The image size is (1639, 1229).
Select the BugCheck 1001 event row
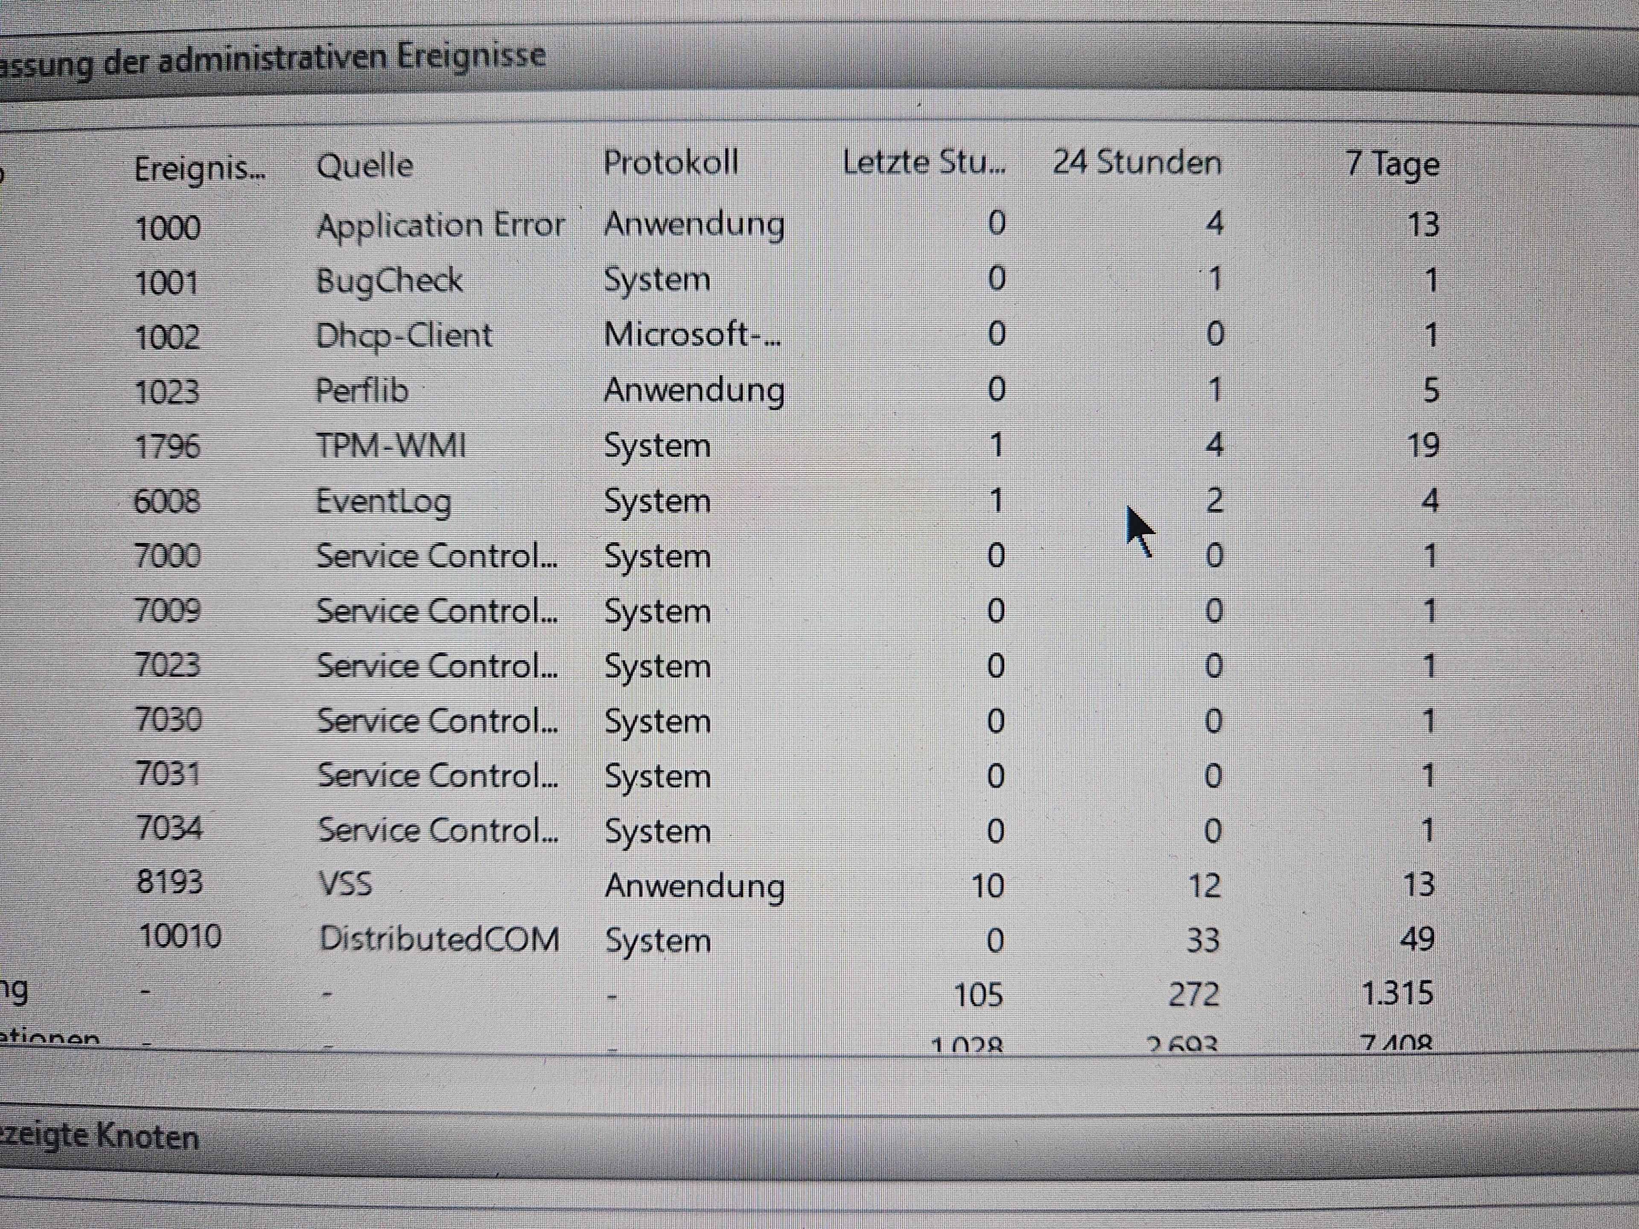click(389, 281)
